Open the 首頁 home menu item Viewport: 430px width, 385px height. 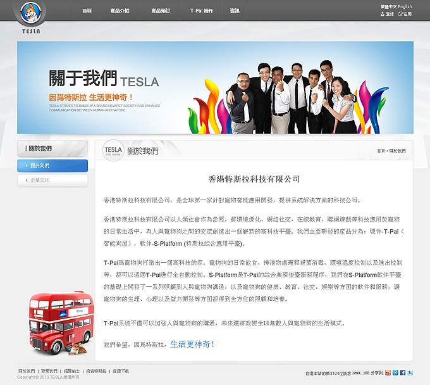[87, 11]
